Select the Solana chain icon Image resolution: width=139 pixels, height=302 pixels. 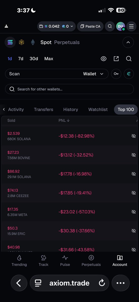pyautogui.click(x=10, y=42)
